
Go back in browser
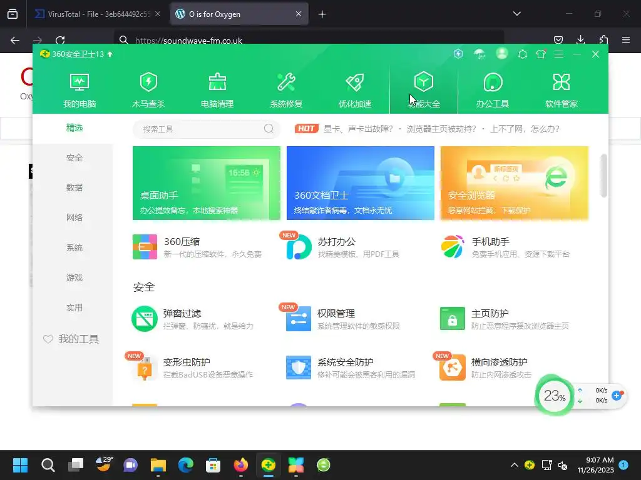[x=15, y=40]
